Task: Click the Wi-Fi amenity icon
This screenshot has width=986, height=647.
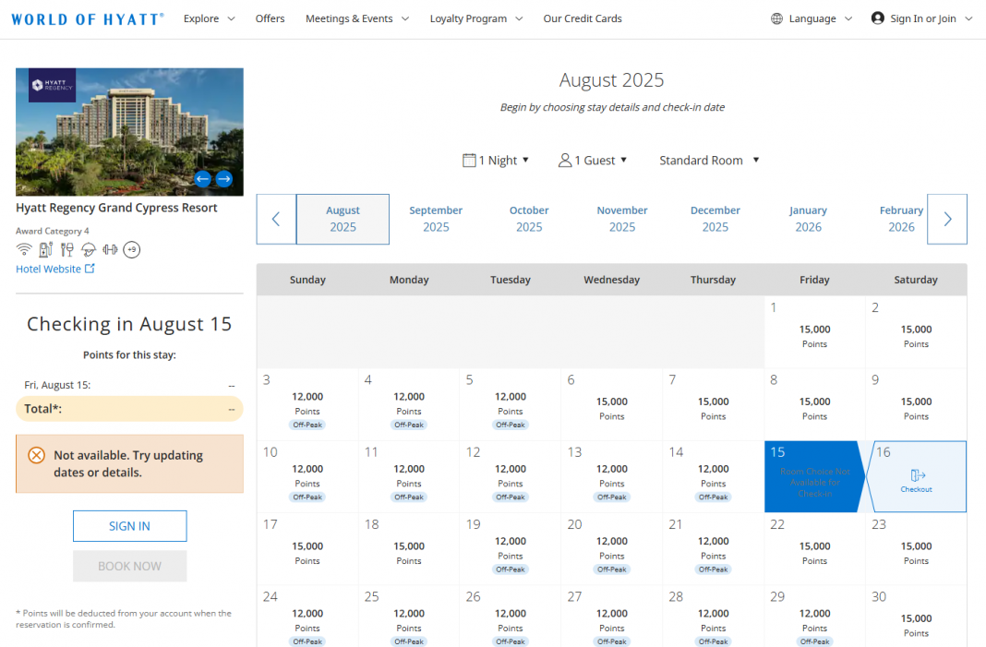Action: [x=24, y=249]
